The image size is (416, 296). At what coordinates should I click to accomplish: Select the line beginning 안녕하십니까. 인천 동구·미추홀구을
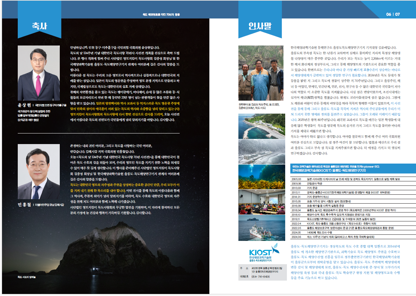point(114,48)
